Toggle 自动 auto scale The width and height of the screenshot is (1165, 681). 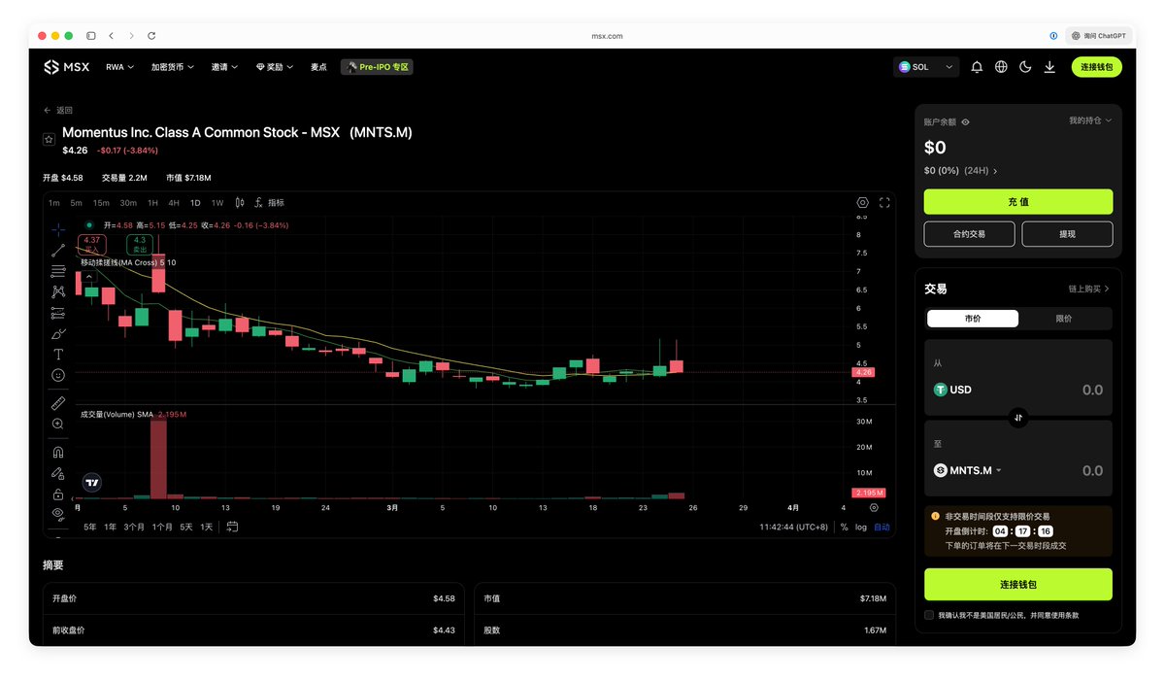point(882,527)
